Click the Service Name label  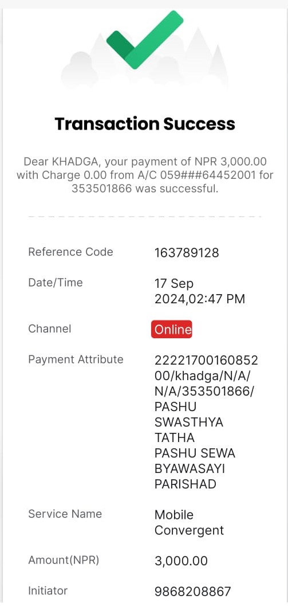point(65,514)
